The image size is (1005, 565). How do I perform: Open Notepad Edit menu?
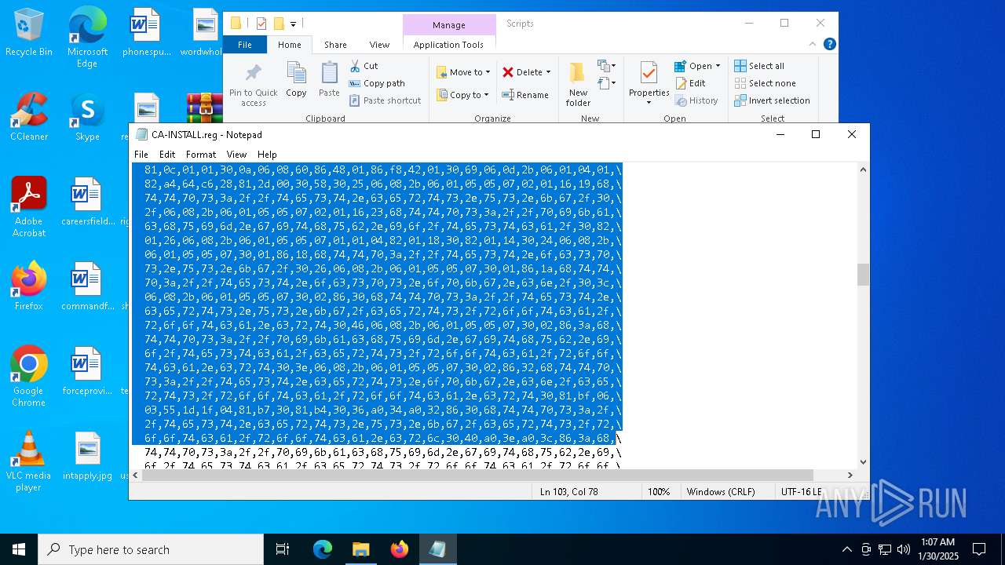167,155
